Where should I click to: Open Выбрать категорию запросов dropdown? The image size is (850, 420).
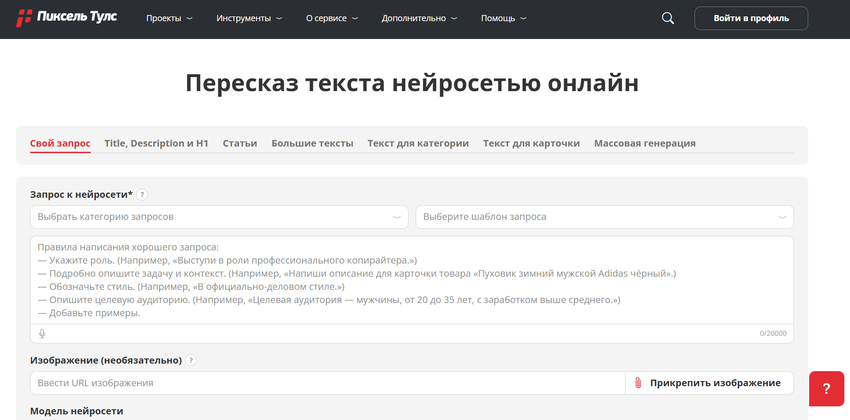219,217
